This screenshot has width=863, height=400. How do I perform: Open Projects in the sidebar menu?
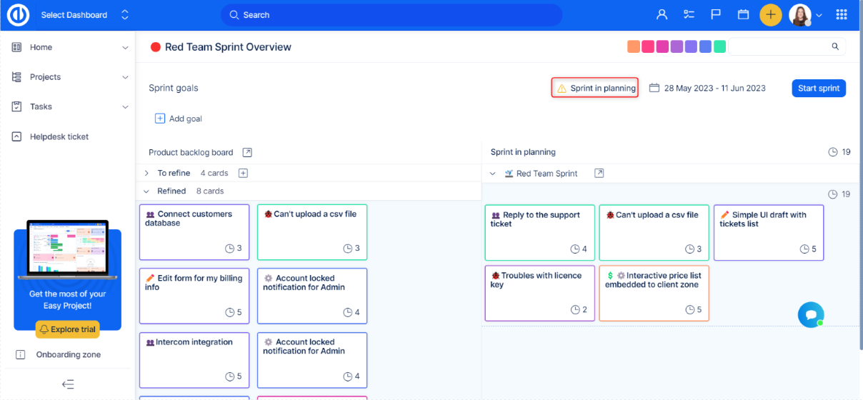point(45,77)
